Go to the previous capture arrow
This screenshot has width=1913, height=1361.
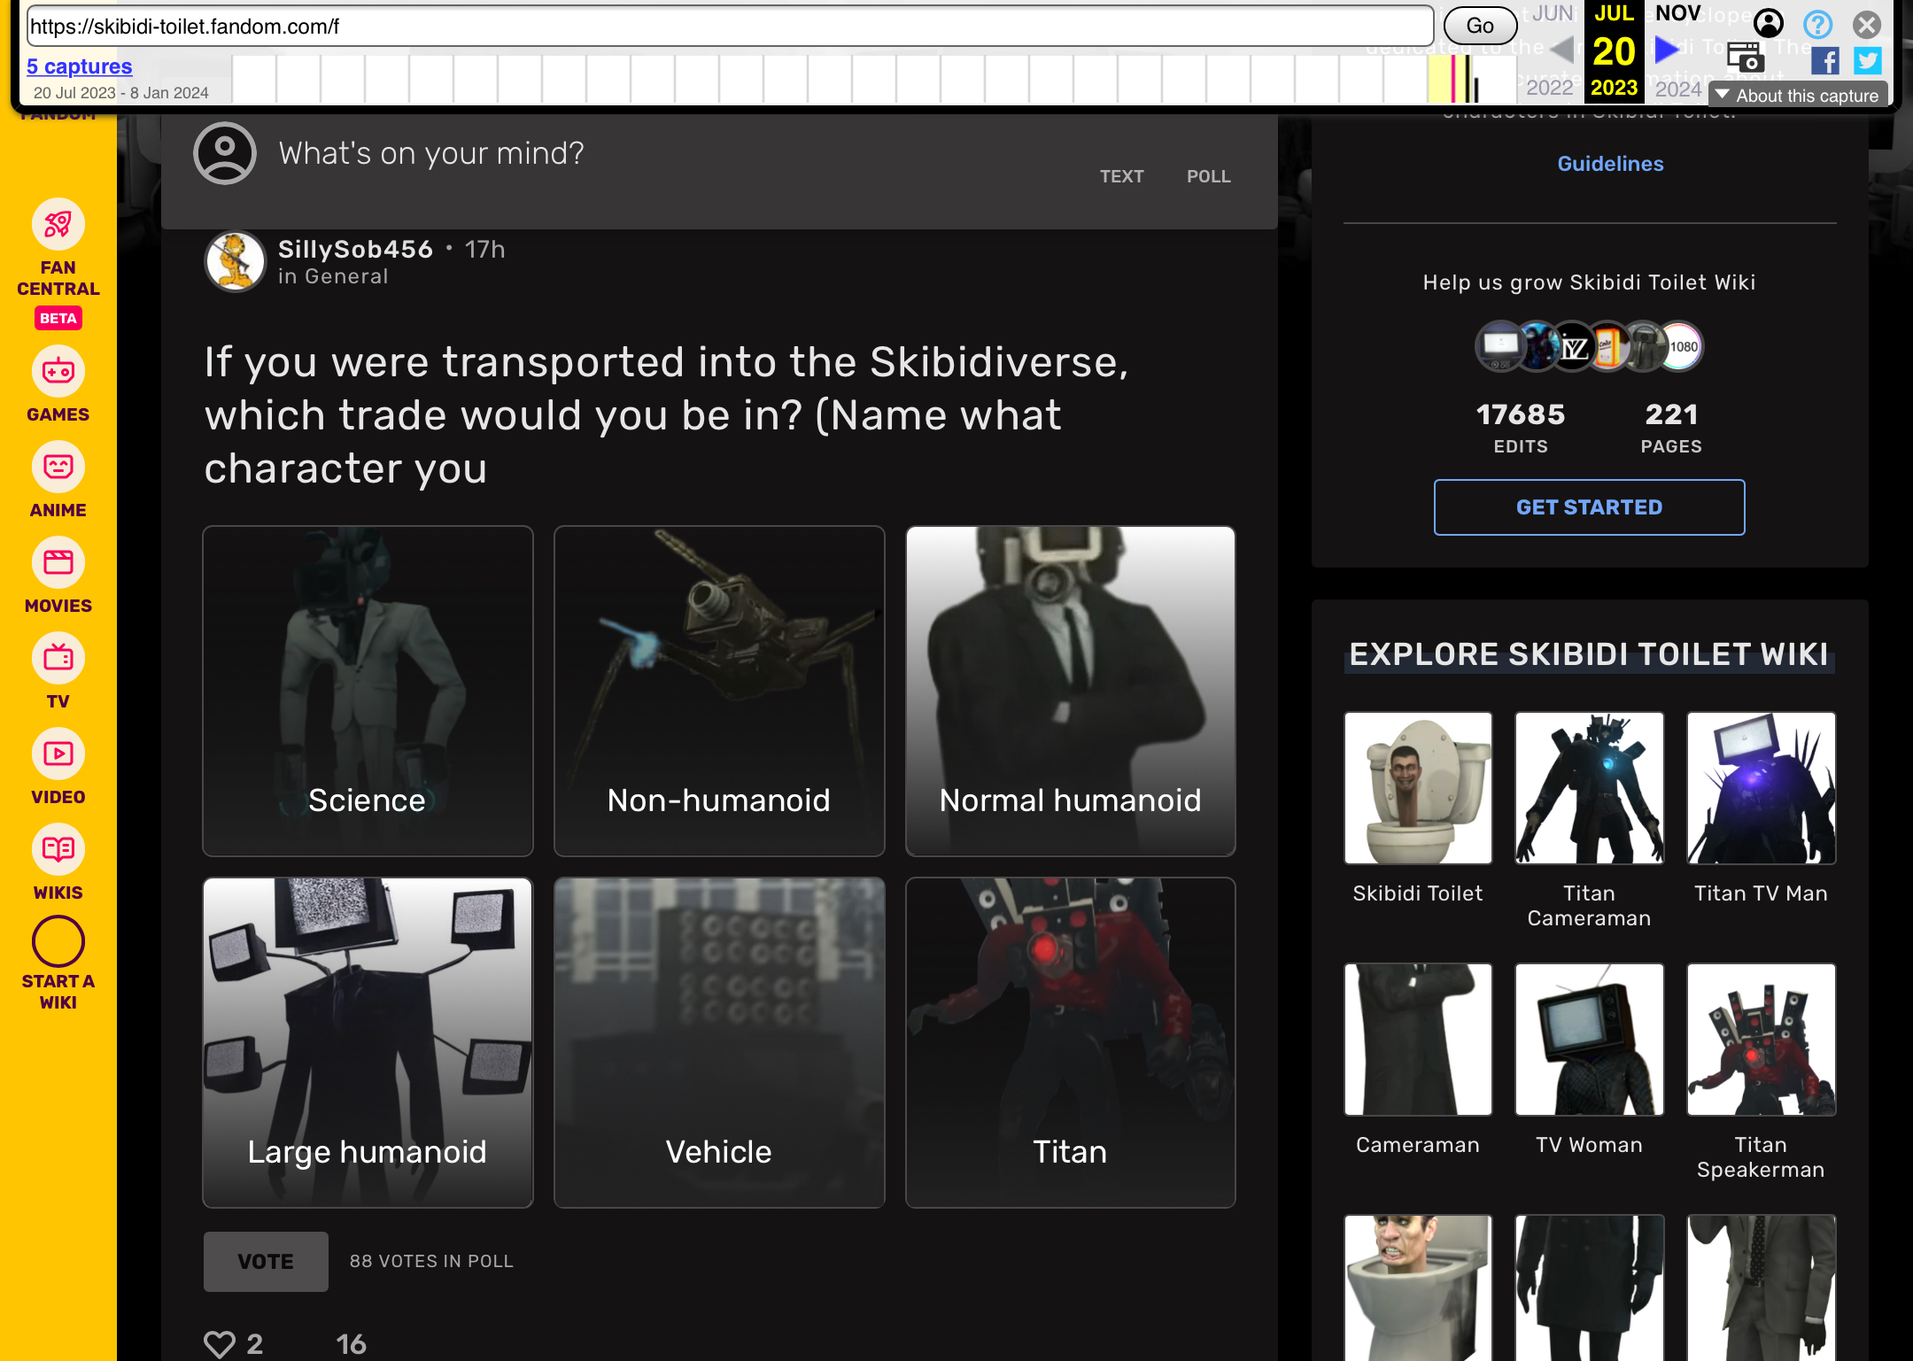[x=1562, y=49]
